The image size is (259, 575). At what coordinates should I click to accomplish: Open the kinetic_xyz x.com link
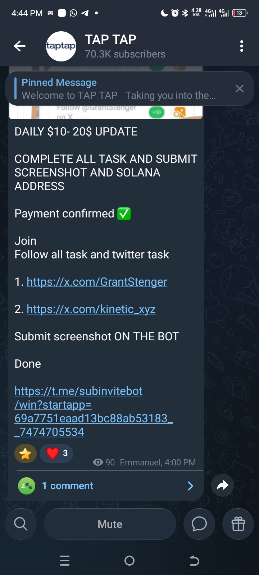[x=91, y=309]
